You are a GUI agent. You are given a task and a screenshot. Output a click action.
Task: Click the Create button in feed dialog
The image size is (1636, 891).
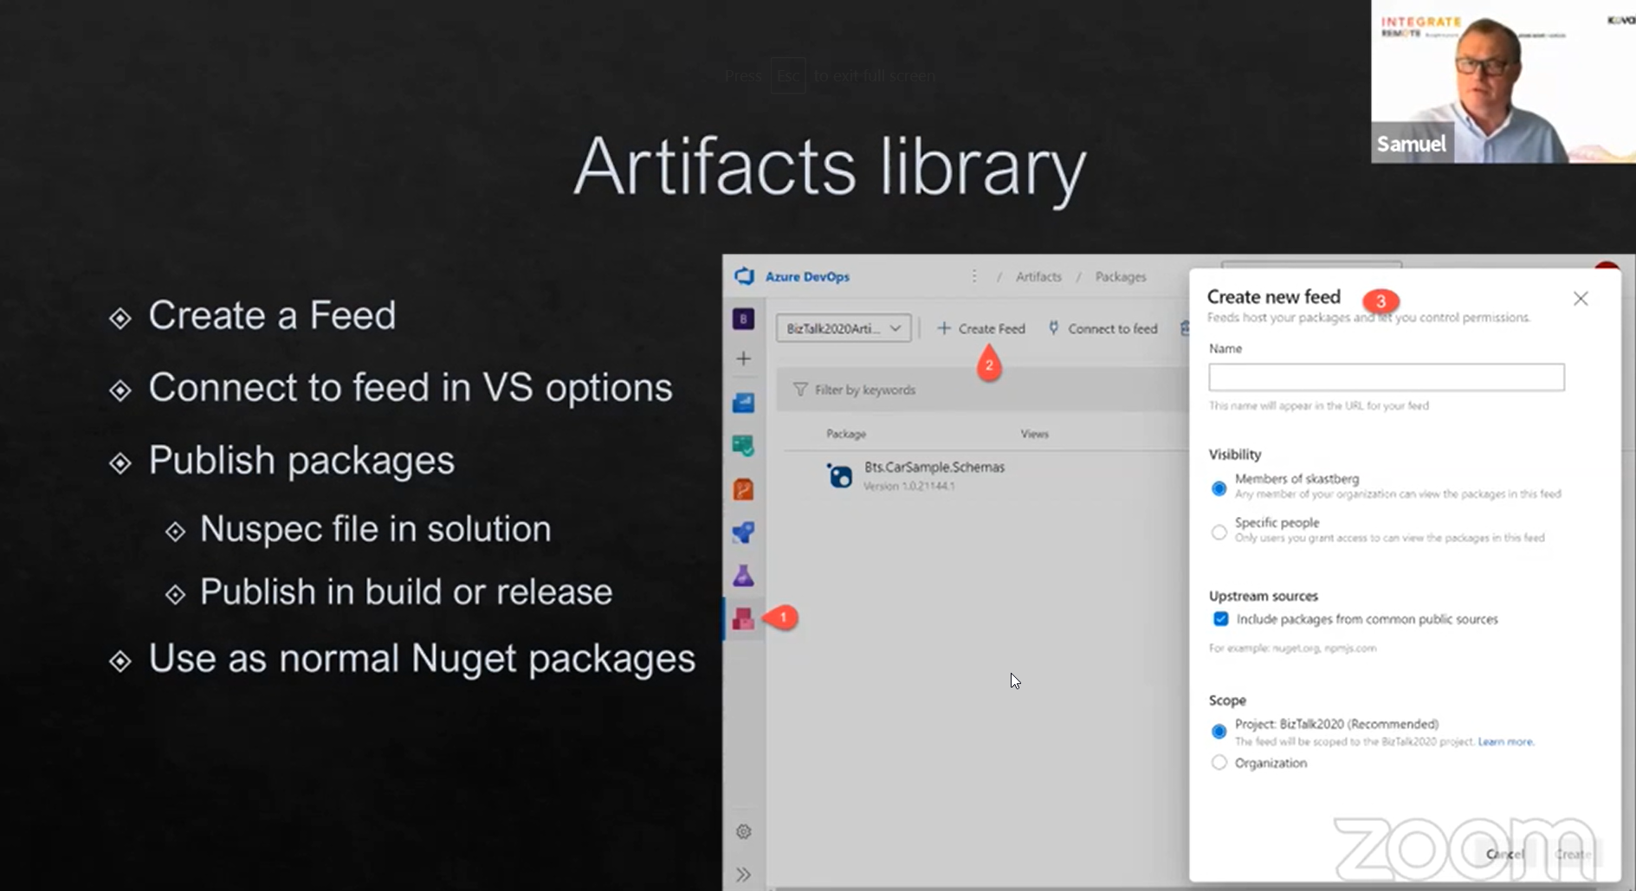coord(1572,854)
